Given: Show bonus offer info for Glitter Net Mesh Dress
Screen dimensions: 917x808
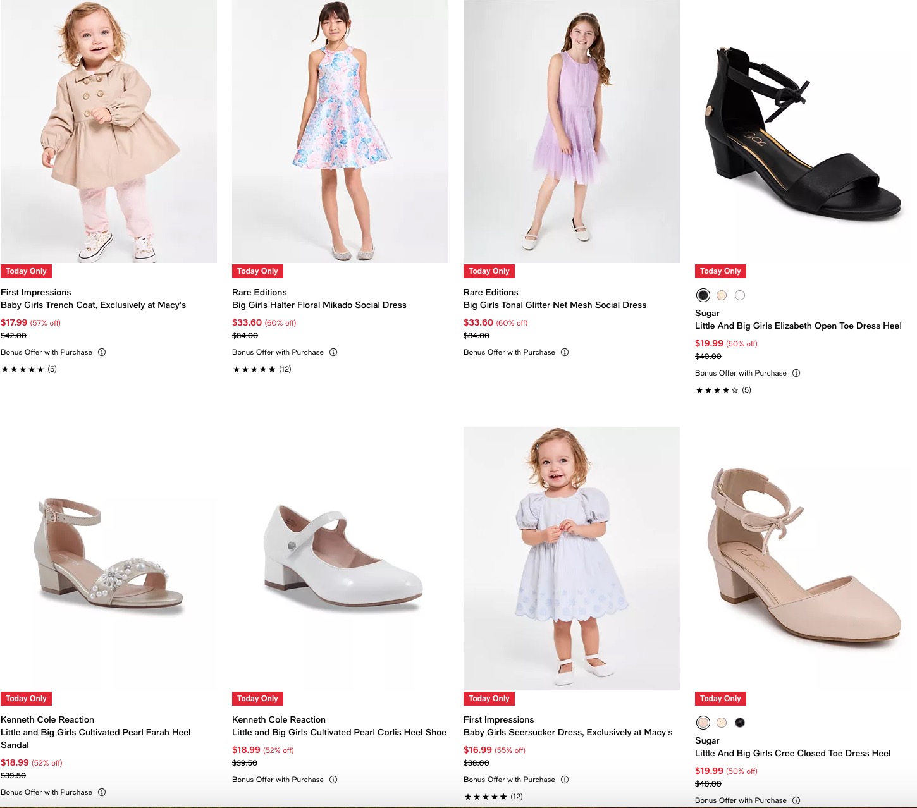Looking at the screenshot, I should (565, 352).
